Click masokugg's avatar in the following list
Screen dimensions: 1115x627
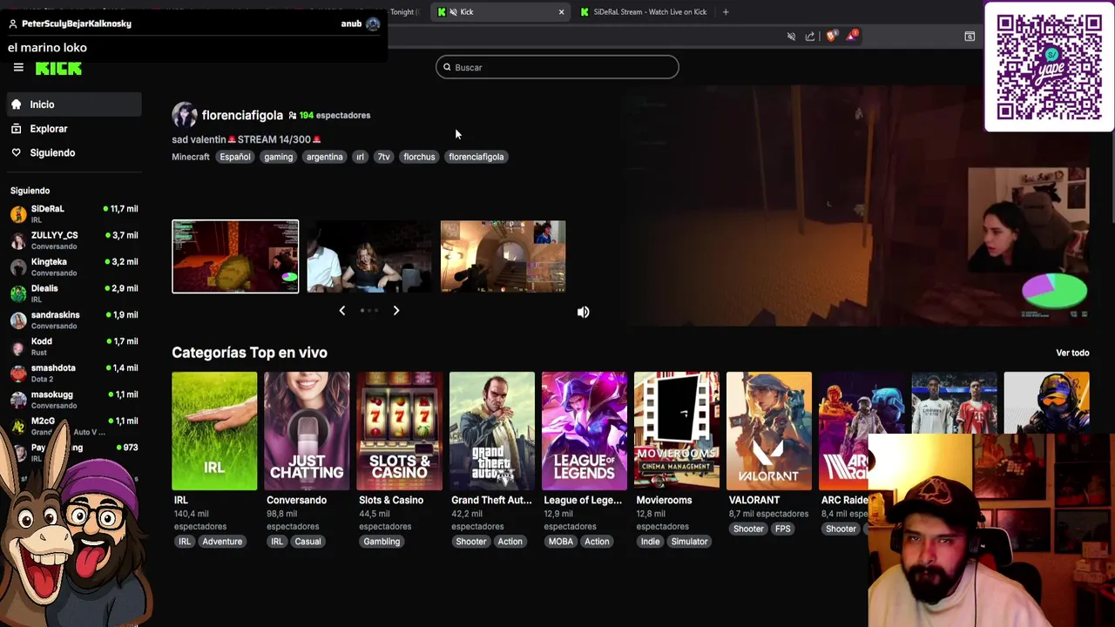[x=18, y=400]
